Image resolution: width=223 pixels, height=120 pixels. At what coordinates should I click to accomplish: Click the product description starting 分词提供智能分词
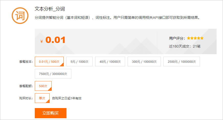pyautogui.click(x=117, y=18)
